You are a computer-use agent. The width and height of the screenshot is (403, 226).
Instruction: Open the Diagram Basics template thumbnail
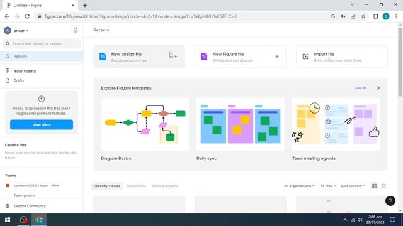click(x=145, y=124)
